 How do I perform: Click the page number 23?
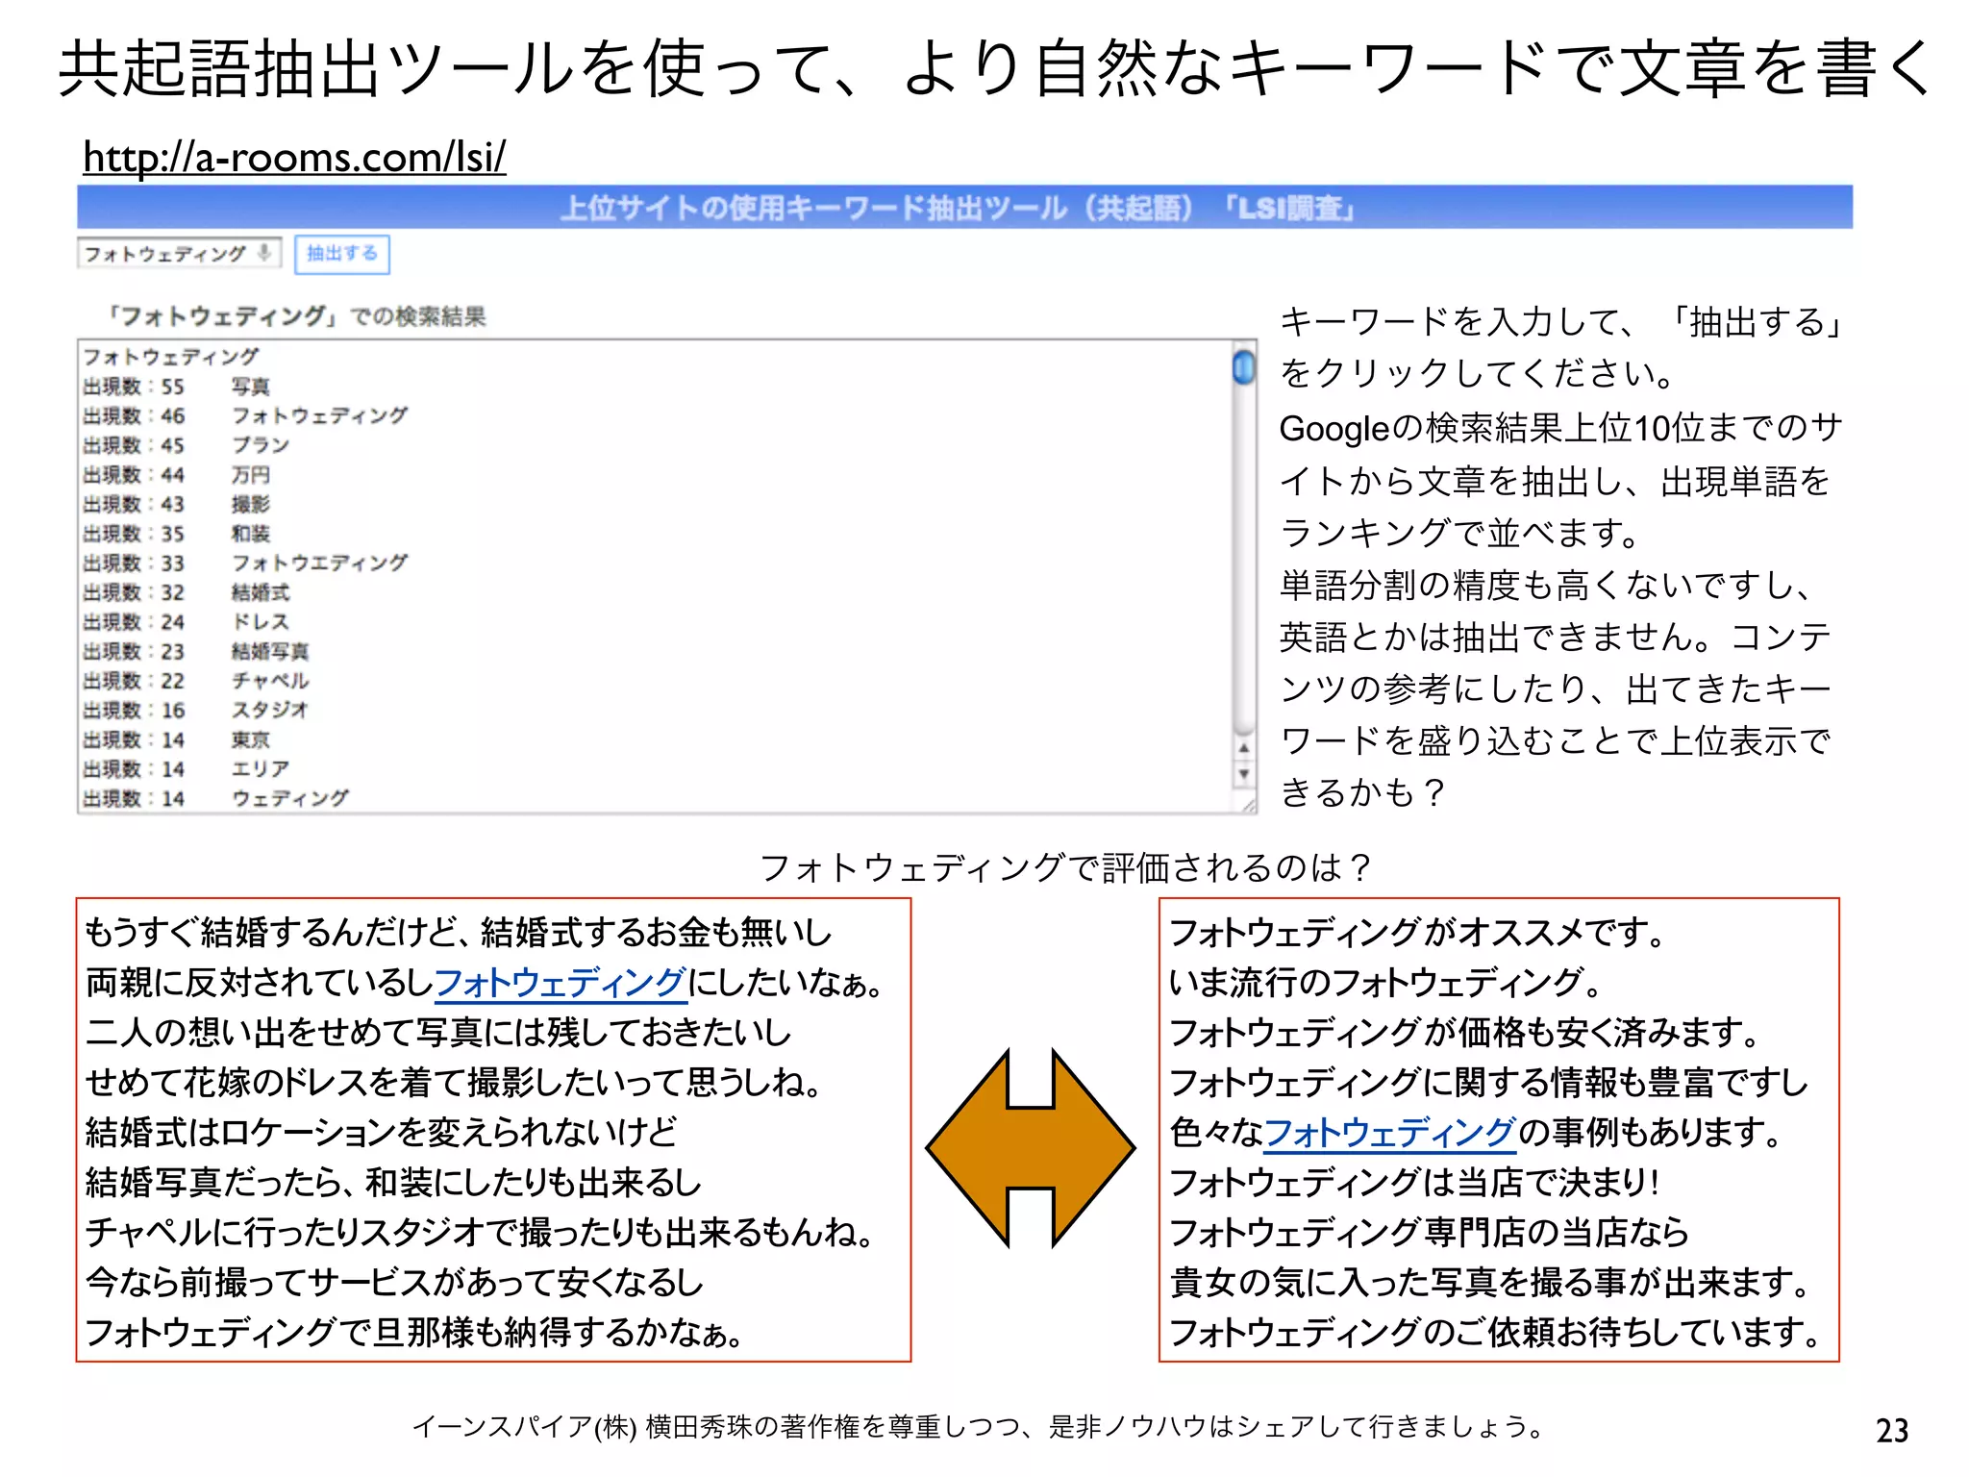click(1892, 1430)
